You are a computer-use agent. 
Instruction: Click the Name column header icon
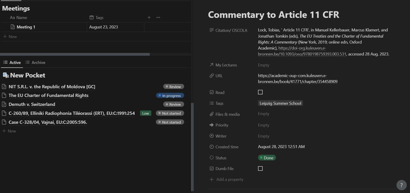click(x=12, y=17)
